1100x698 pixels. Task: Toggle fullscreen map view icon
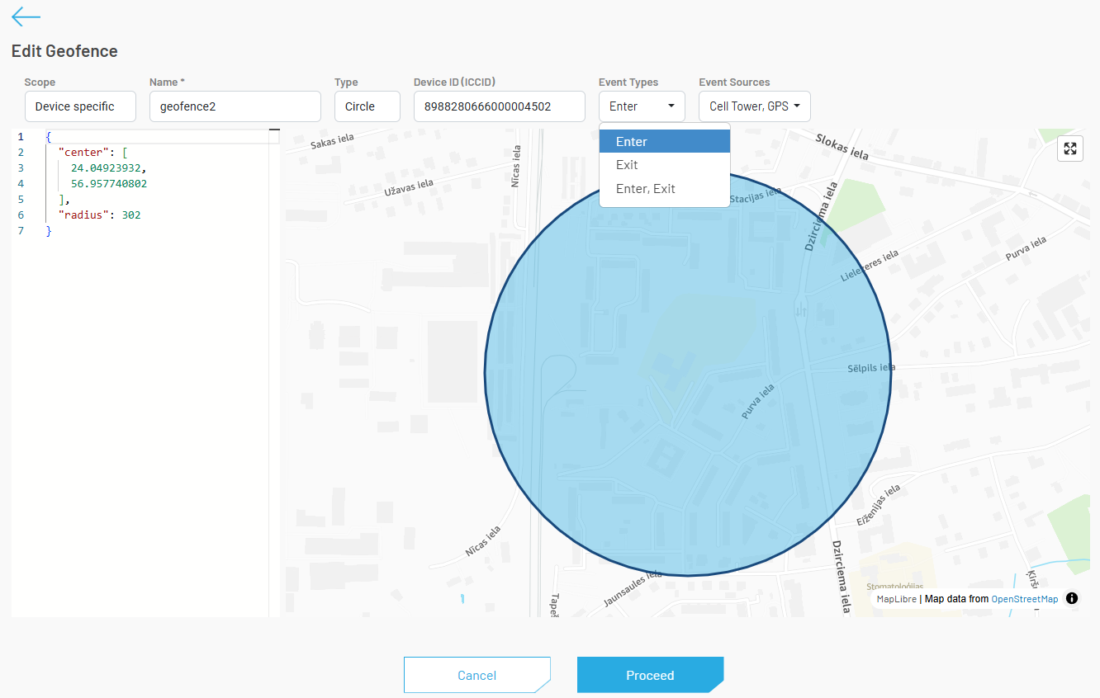pos(1070,149)
